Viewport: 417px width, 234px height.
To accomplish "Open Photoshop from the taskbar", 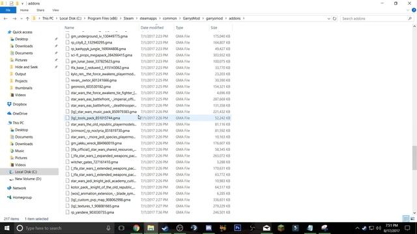I will [x=237, y=228].
